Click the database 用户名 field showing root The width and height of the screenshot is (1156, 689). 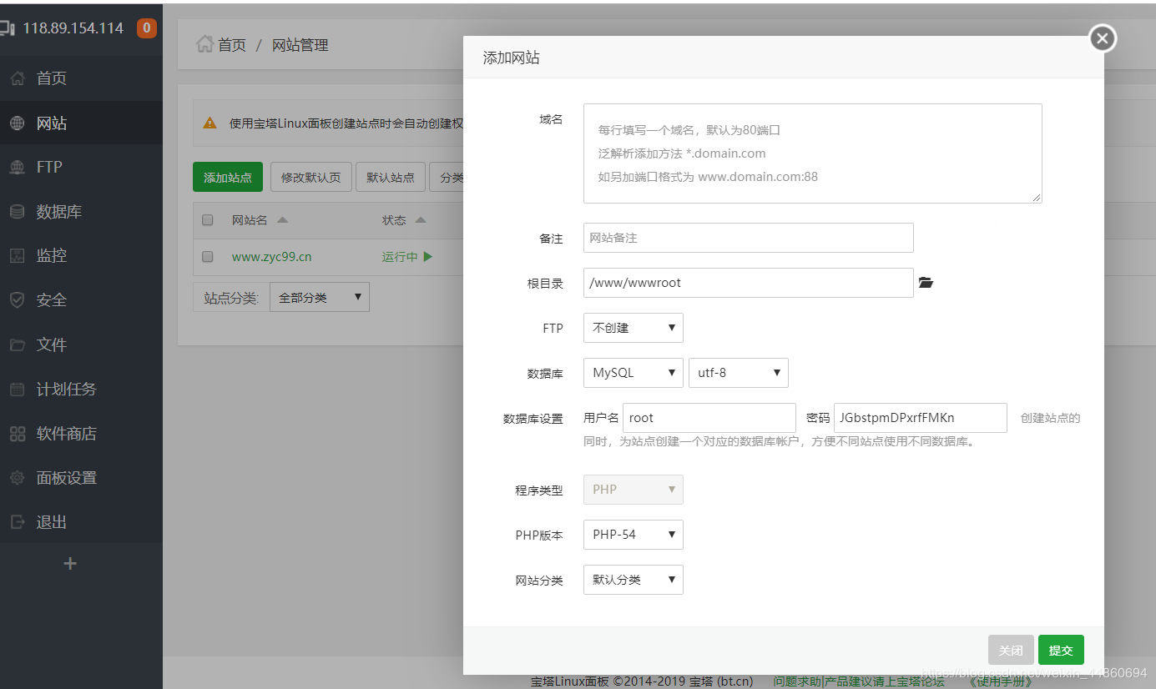click(709, 418)
